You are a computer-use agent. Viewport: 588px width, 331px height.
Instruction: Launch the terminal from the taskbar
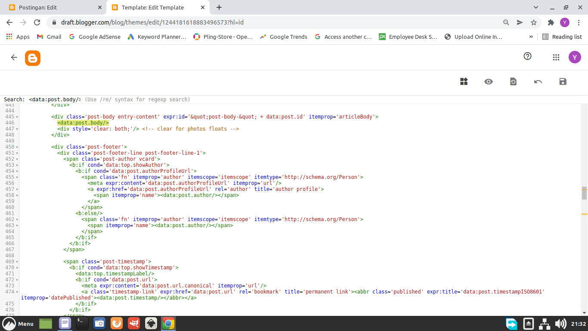pyautogui.click(x=82, y=324)
